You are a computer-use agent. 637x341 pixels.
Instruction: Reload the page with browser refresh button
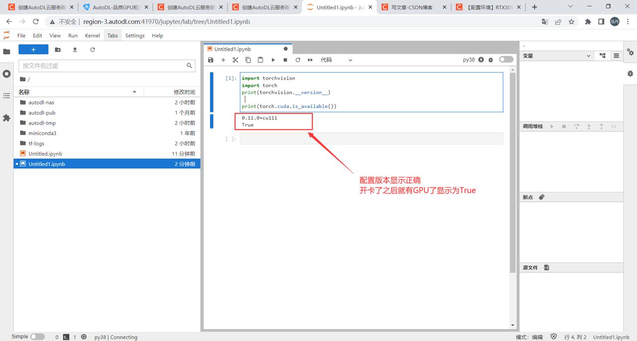35,22
